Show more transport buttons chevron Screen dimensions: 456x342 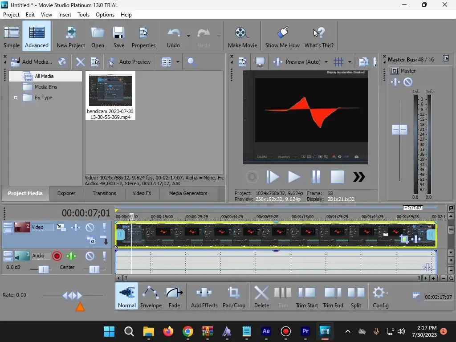click(359, 177)
